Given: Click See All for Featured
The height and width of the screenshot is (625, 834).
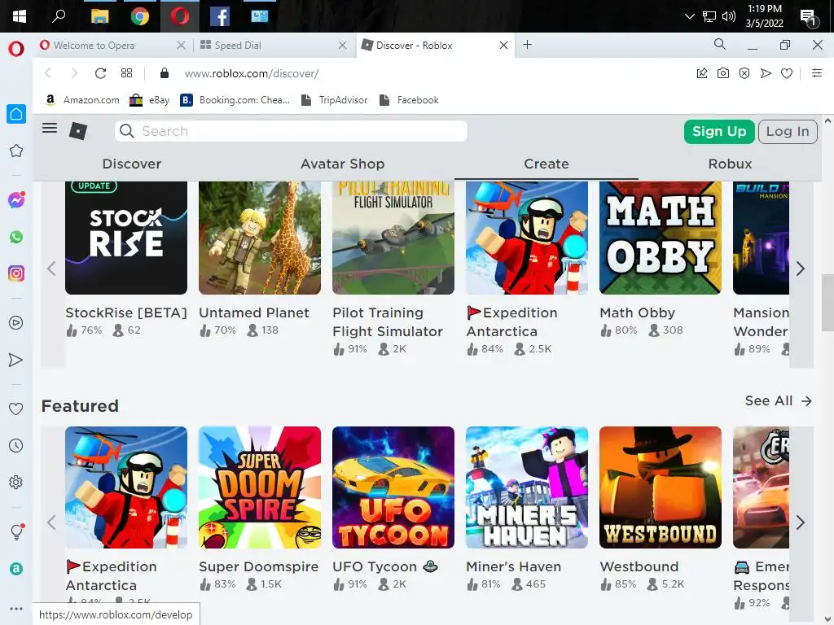Looking at the screenshot, I should click(x=779, y=400).
